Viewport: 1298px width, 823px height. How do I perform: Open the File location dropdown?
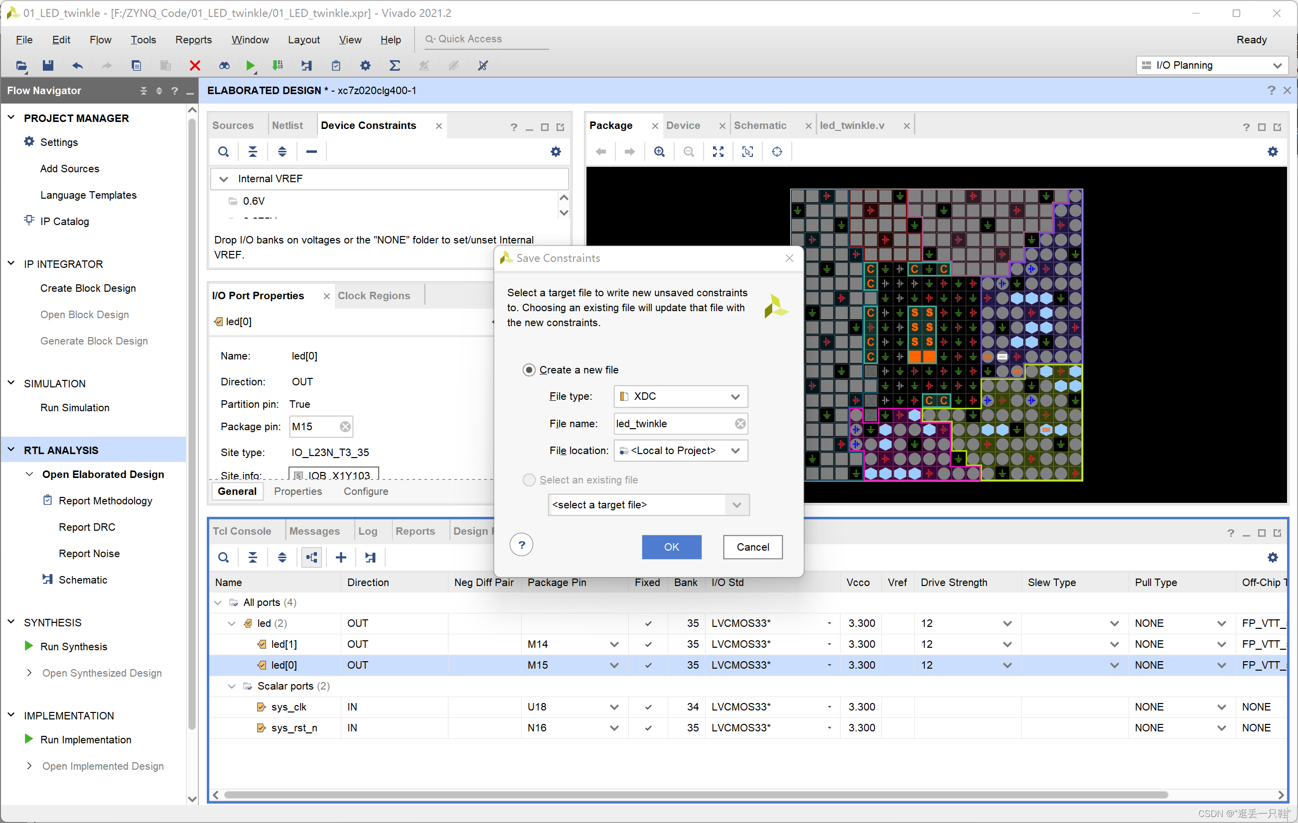point(681,451)
